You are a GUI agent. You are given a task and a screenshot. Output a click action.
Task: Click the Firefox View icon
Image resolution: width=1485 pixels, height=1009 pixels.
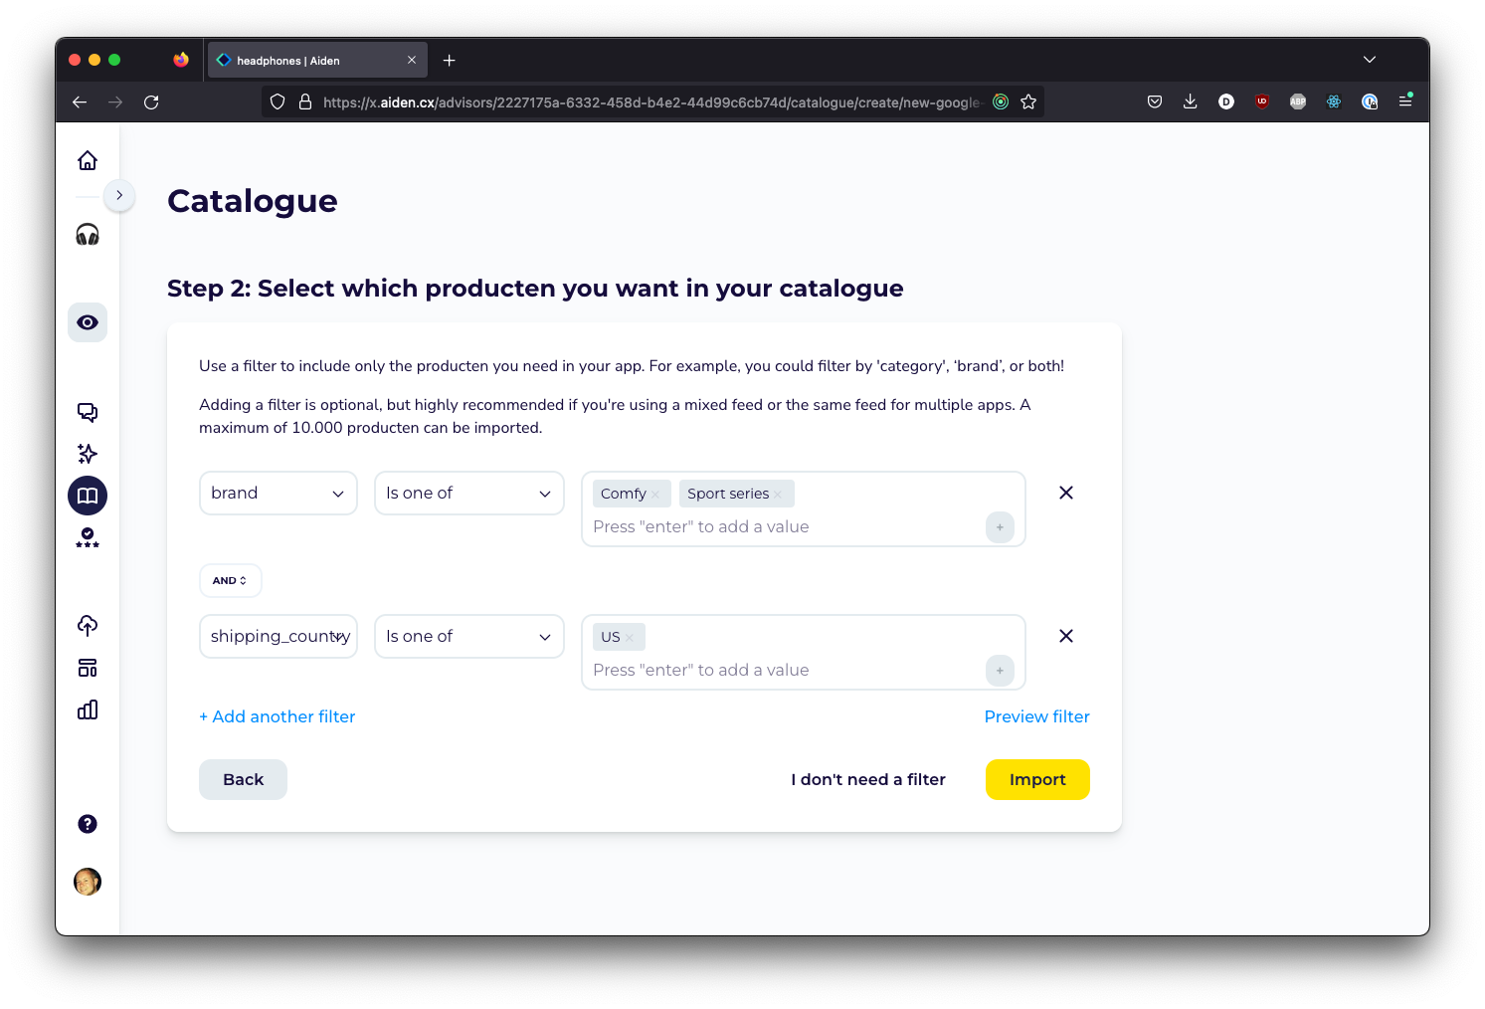pos(181,60)
